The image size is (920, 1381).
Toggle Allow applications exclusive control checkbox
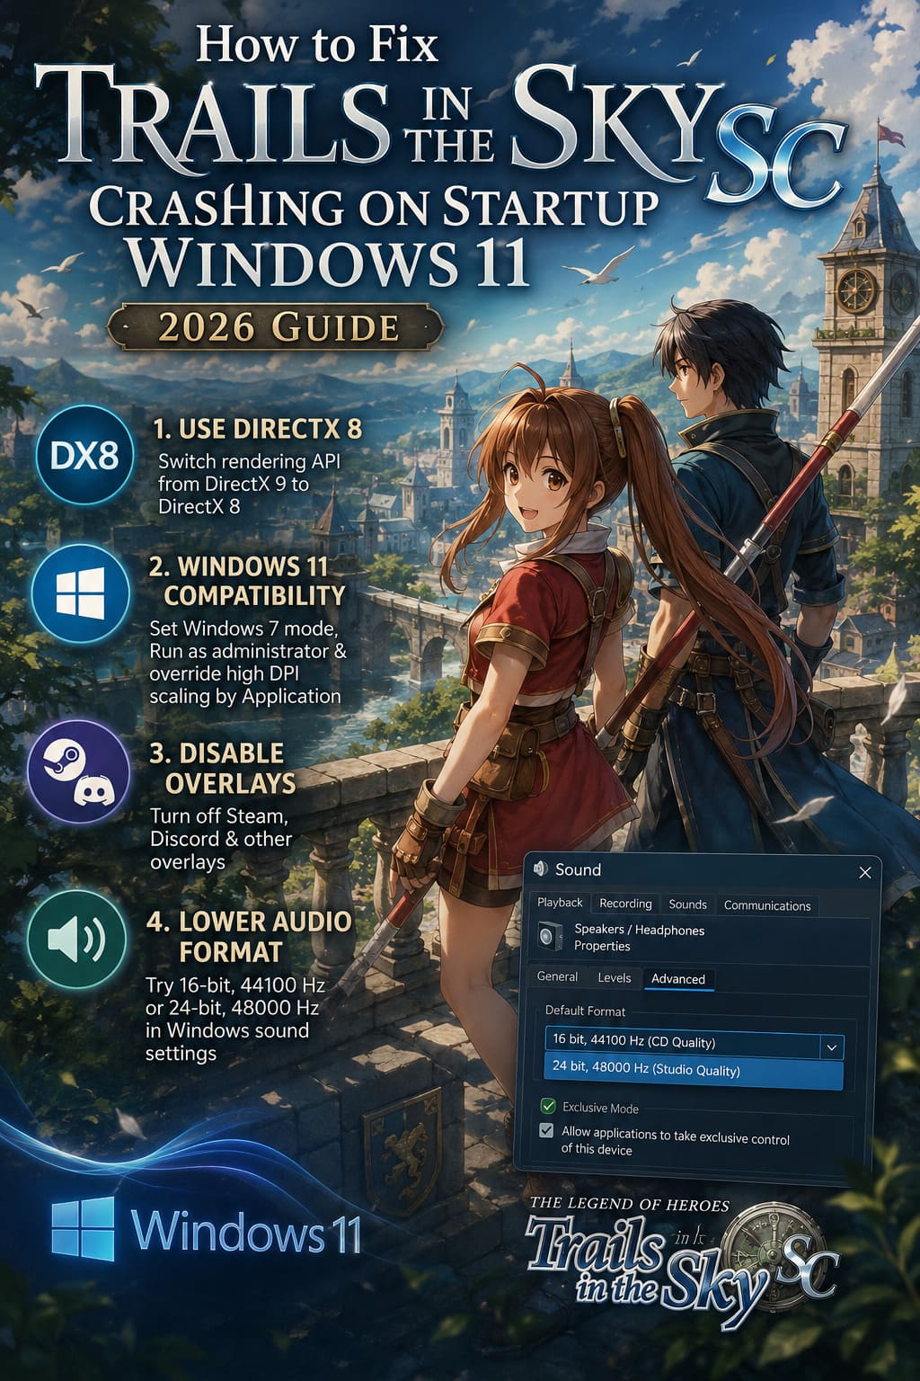click(x=546, y=1130)
